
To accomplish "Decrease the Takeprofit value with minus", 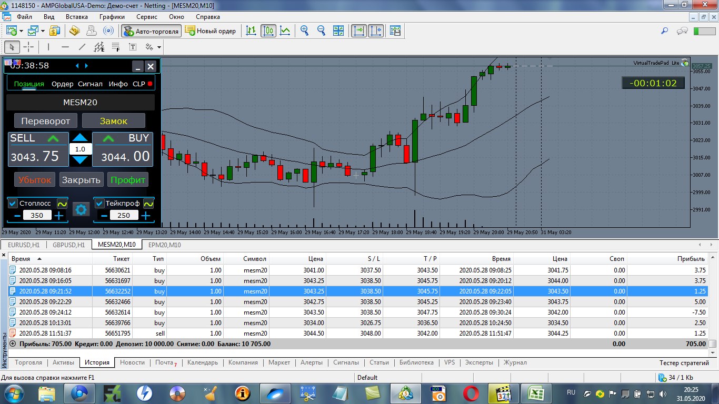I will coord(104,215).
